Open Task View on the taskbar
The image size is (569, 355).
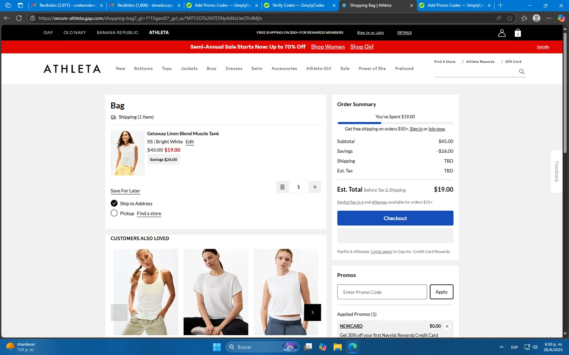308,347
